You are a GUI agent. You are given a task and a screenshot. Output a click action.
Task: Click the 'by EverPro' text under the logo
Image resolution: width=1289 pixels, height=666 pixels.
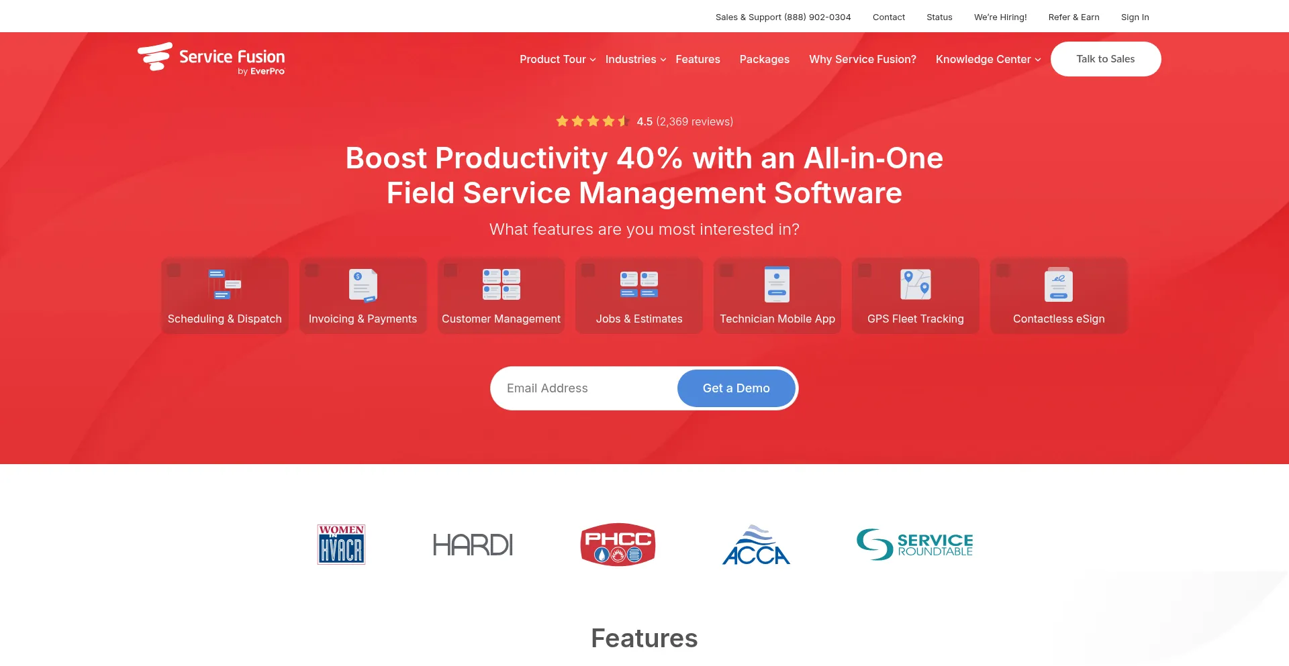click(261, 71)
